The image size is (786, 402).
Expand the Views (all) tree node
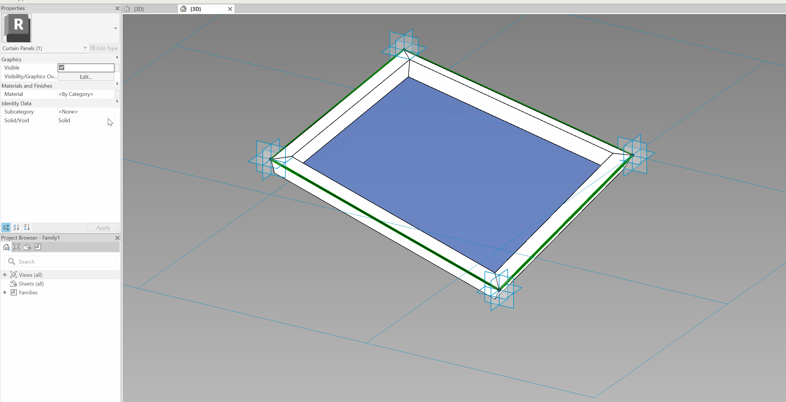tap(5, 275)
